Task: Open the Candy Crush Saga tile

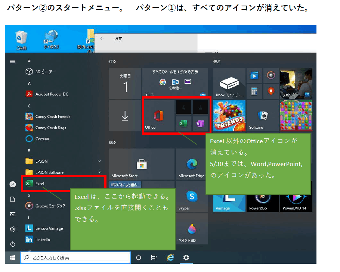Action: pos(296,116)
